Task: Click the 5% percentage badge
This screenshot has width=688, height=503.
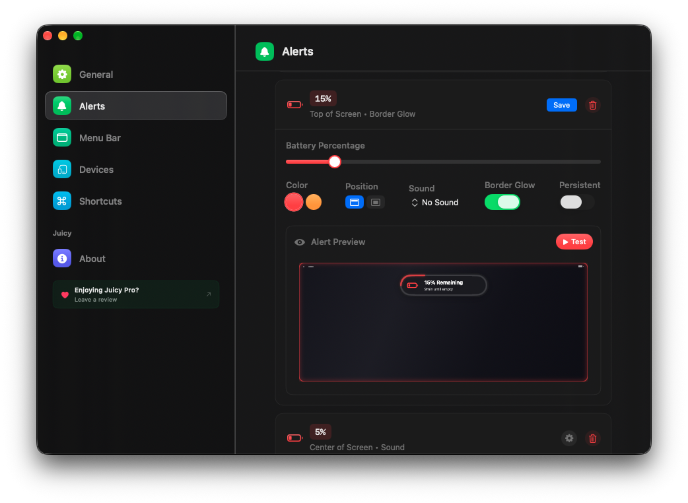Action: (320, 432)
